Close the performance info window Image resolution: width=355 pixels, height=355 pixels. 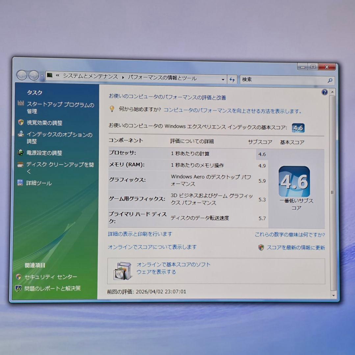tap(327, 67)
